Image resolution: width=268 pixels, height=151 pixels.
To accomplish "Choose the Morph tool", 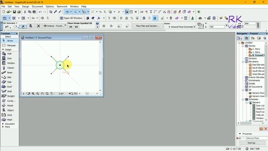I will (9, 105).
